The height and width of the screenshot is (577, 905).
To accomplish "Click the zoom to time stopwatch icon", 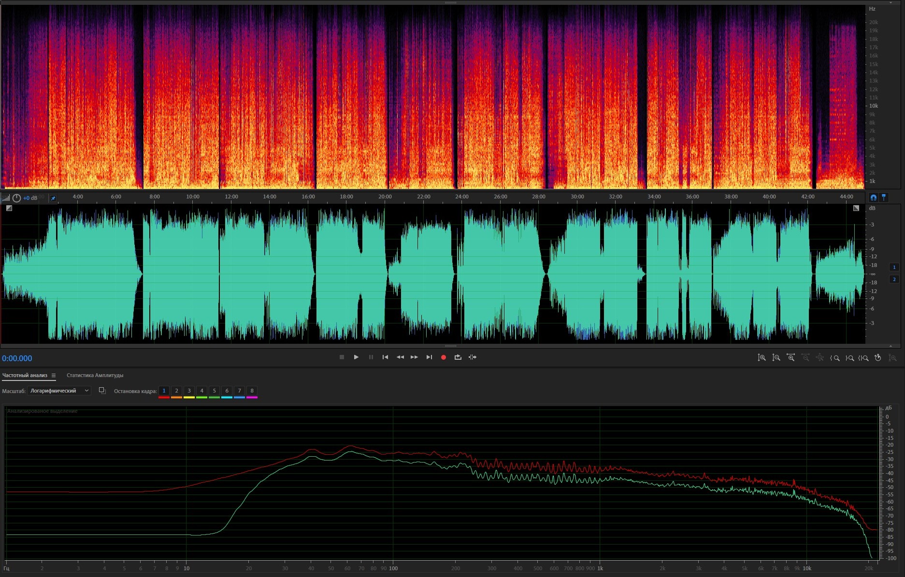I will coord(878,358).
